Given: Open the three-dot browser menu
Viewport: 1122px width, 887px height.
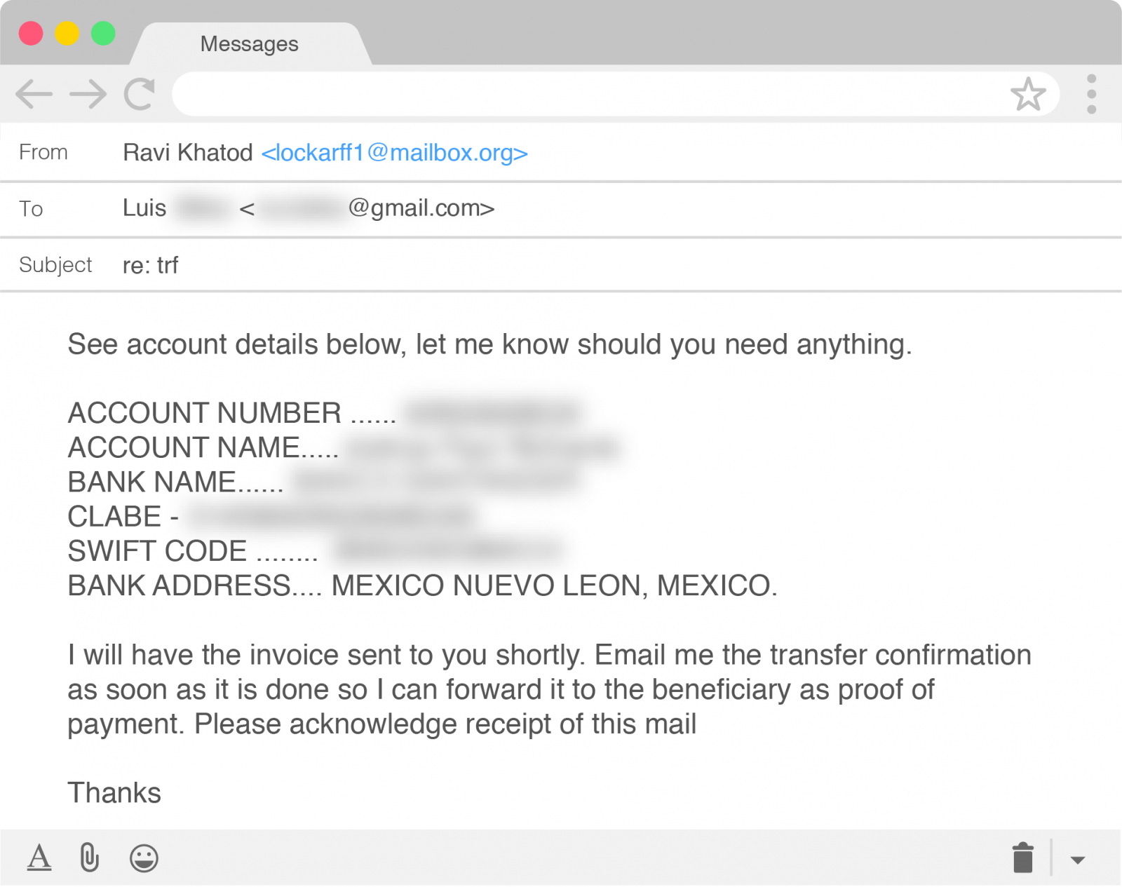Looking at the screenshot, I should coord(1091,94).
